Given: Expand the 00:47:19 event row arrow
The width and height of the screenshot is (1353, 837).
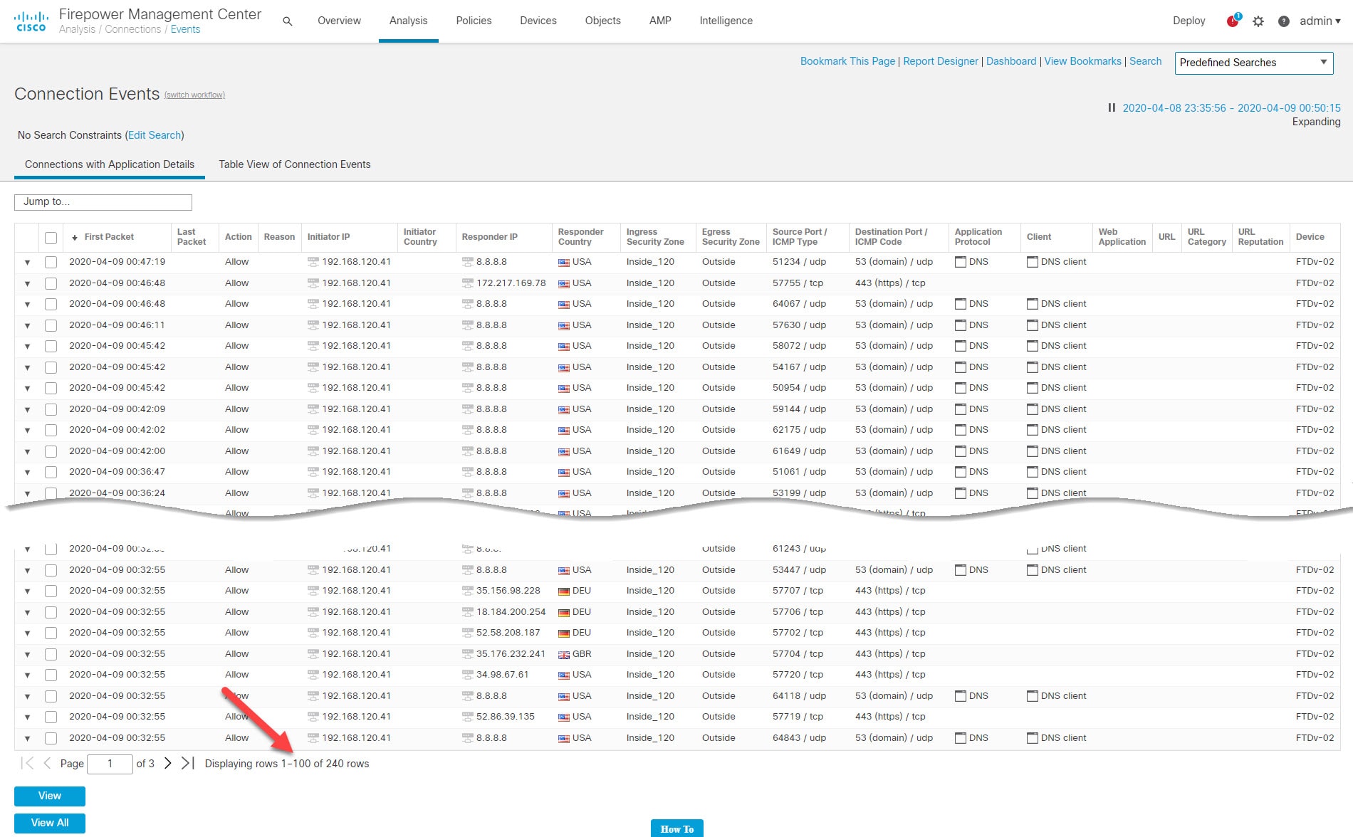Looking at the screenshot, I should tap(27, 263).
